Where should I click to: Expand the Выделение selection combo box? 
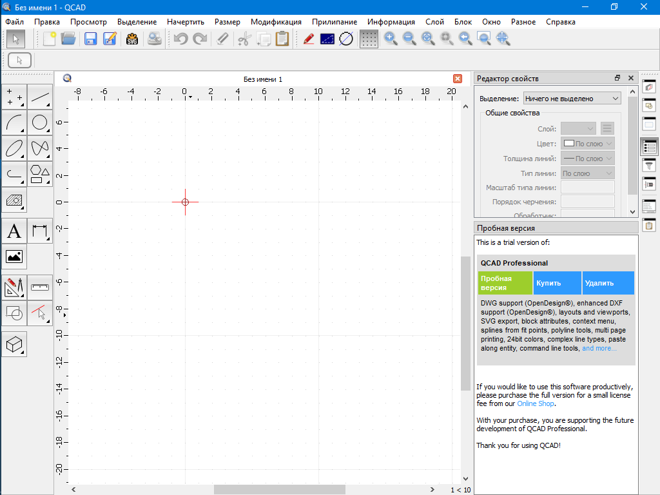click(572, 99)
